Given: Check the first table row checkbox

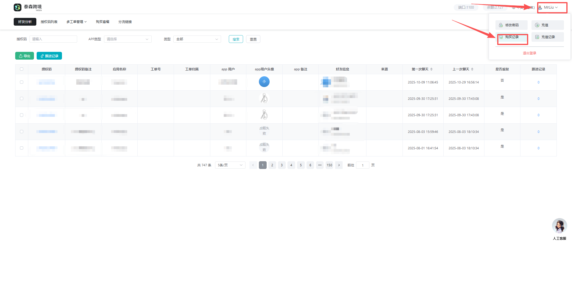Looking at the screenshot, I should (x=21, y=82).
